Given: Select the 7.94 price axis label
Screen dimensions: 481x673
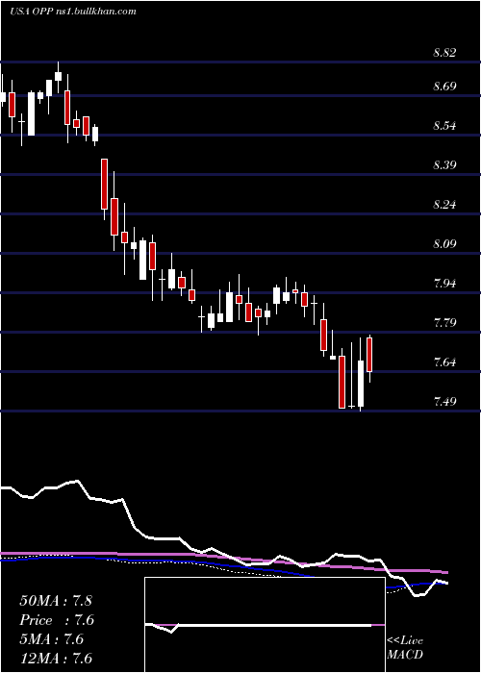Looking at the screenshot, I should [444, 284].
